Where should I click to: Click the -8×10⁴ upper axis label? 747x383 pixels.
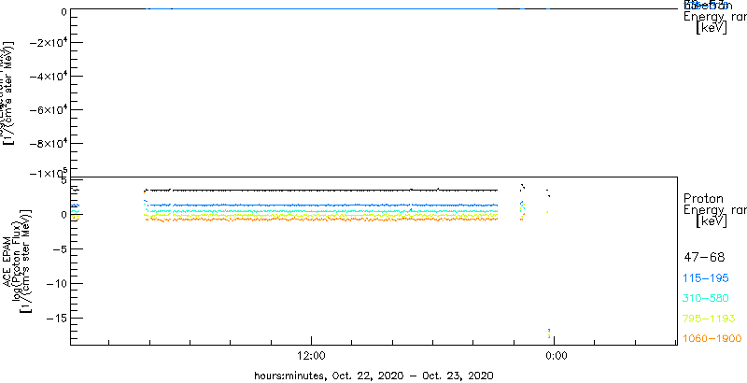tap(49, 143)
